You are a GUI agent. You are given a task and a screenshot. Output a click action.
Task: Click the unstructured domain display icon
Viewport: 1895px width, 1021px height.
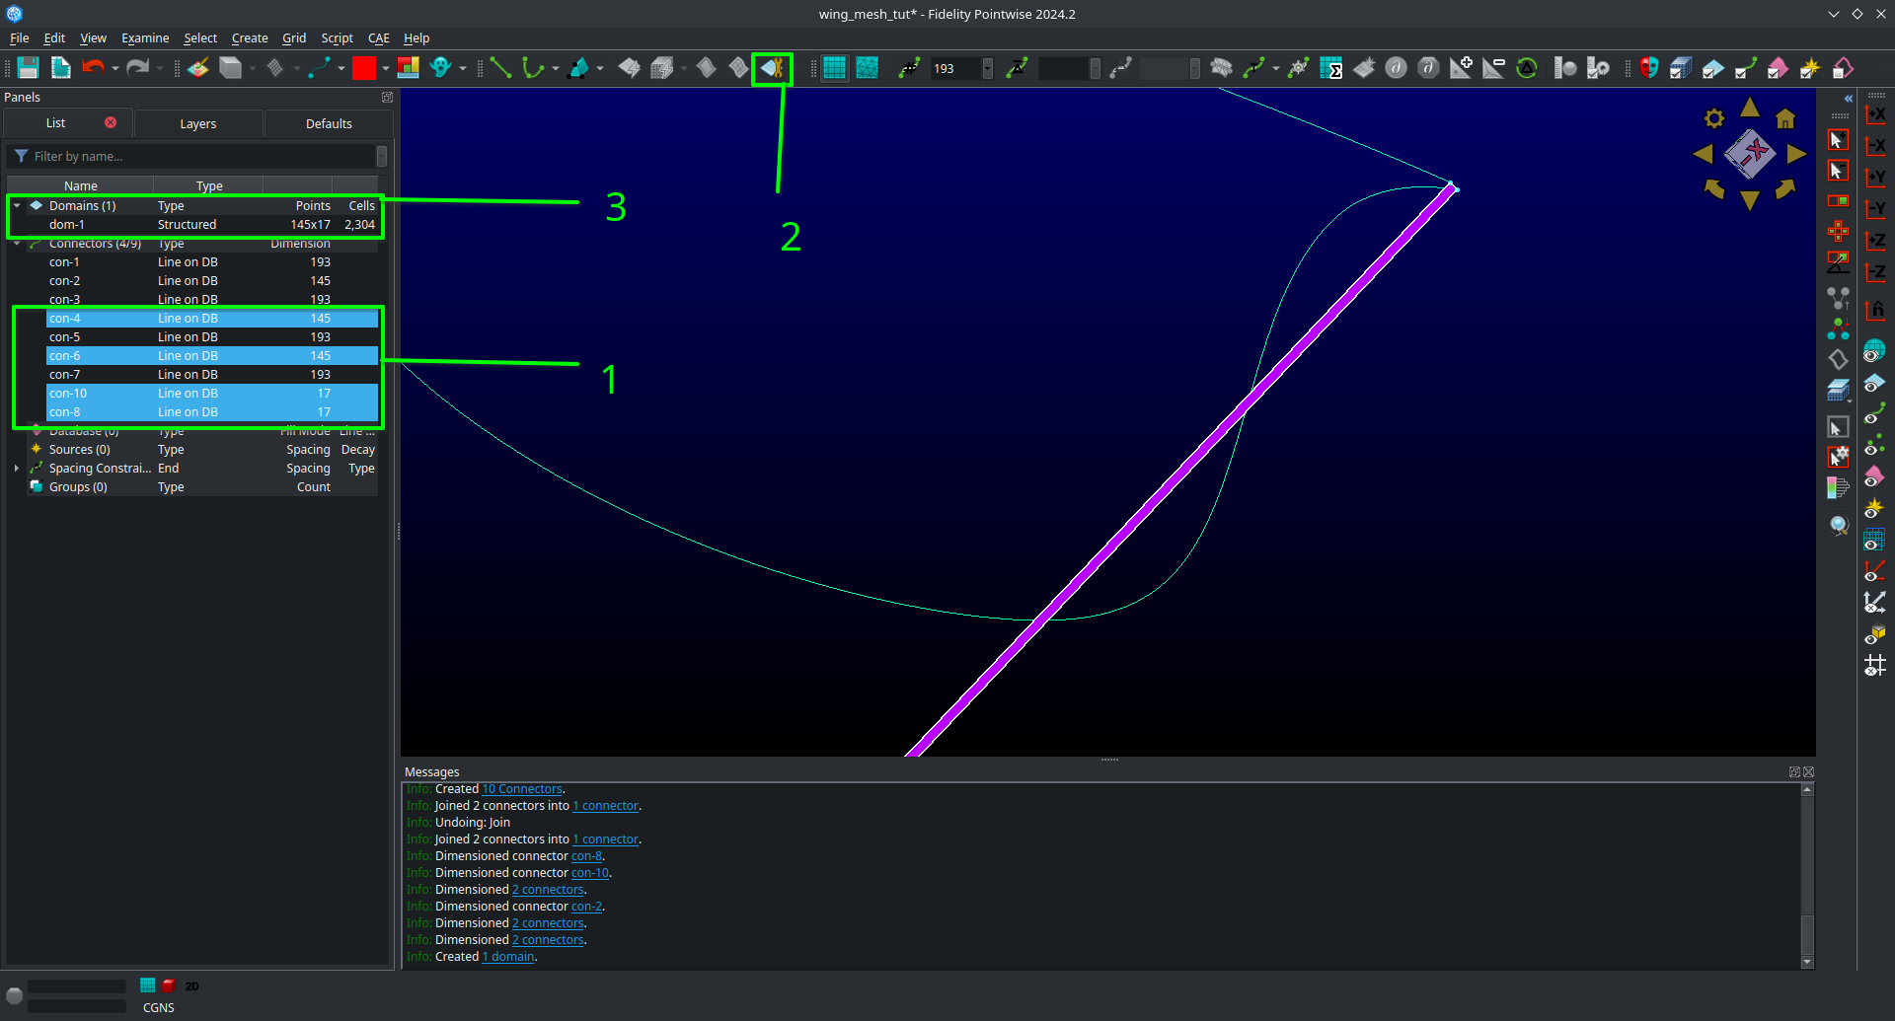[x=867, y=68]
